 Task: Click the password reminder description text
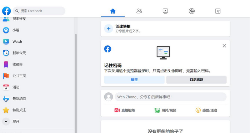click(x=157, y=71)
